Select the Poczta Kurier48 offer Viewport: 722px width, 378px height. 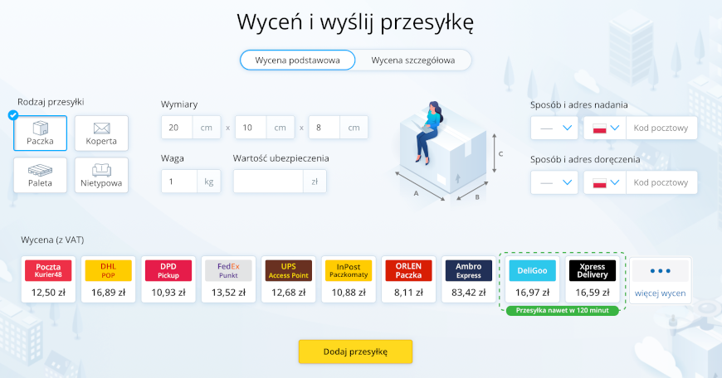pyautogui.click(x=48, y=279)
